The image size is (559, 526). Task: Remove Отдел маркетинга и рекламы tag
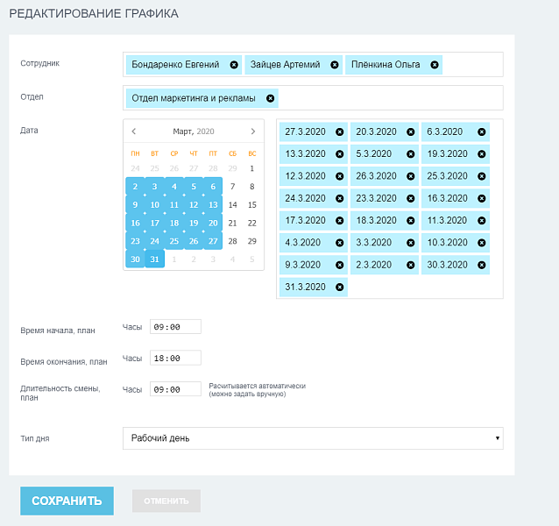click(x=270, y=98)
